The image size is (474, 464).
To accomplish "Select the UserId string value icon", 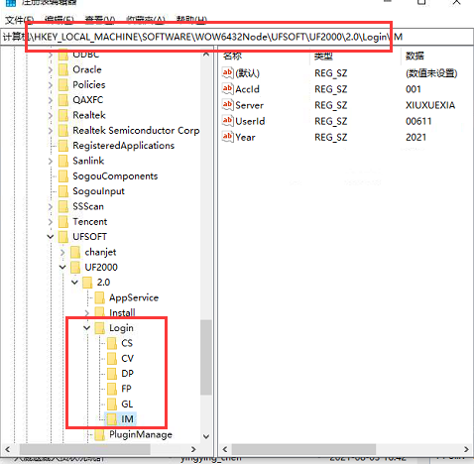I will pyautogui.click(x=227, y=121).
